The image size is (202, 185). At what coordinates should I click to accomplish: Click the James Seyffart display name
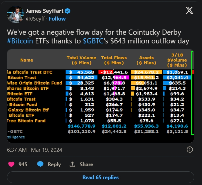(x=45, y=11)
